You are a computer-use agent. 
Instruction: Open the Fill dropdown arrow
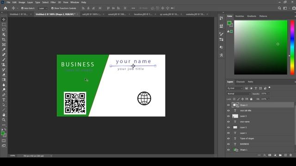click(x=269, y=99)
